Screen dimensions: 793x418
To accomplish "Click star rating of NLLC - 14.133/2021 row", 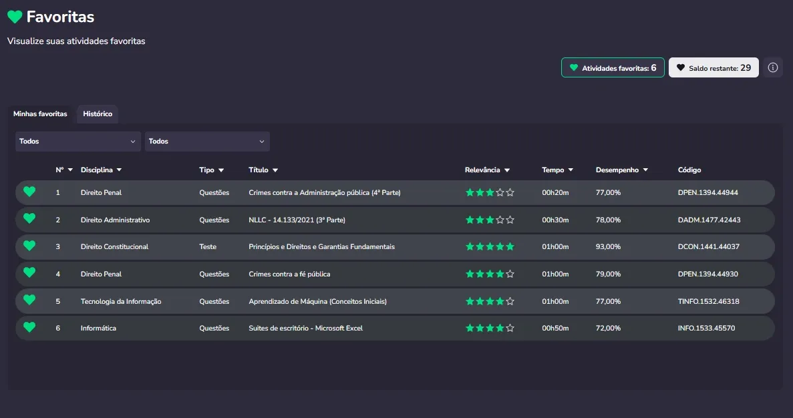I will 490,220.
